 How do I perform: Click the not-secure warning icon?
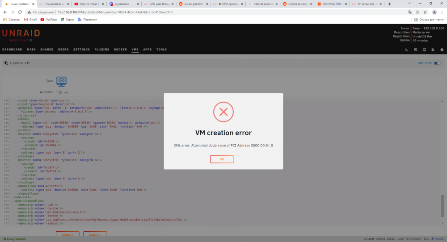pos(29,12)
